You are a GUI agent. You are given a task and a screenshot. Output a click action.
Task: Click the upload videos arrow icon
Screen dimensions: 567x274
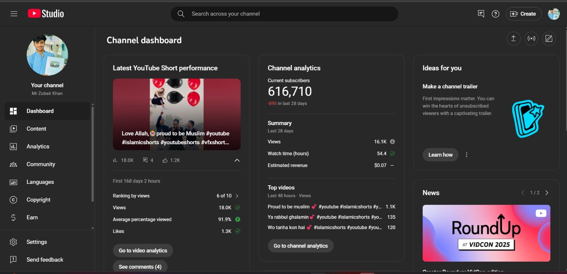click(513, 39)
